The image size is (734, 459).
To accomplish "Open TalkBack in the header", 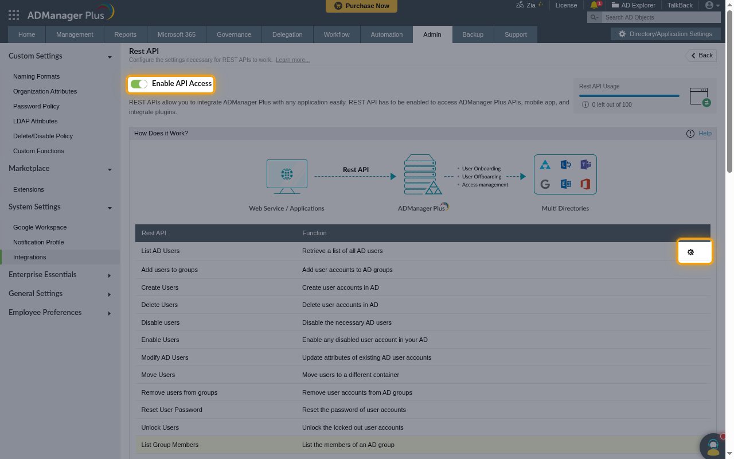I will click(680, 5).
